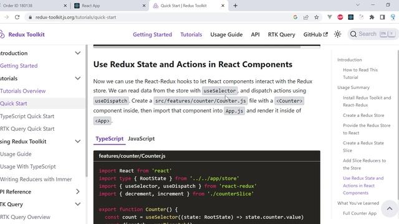Click the sidebar scrollbar thumb

coord(87,111)
